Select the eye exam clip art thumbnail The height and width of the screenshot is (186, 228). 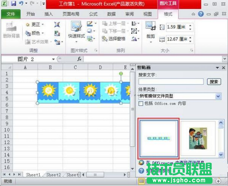[198, 138]
